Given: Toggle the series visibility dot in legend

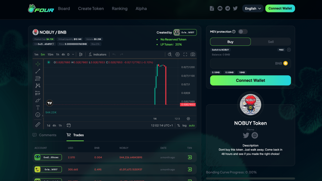Looking at the screenshot, I should (49, 62).
